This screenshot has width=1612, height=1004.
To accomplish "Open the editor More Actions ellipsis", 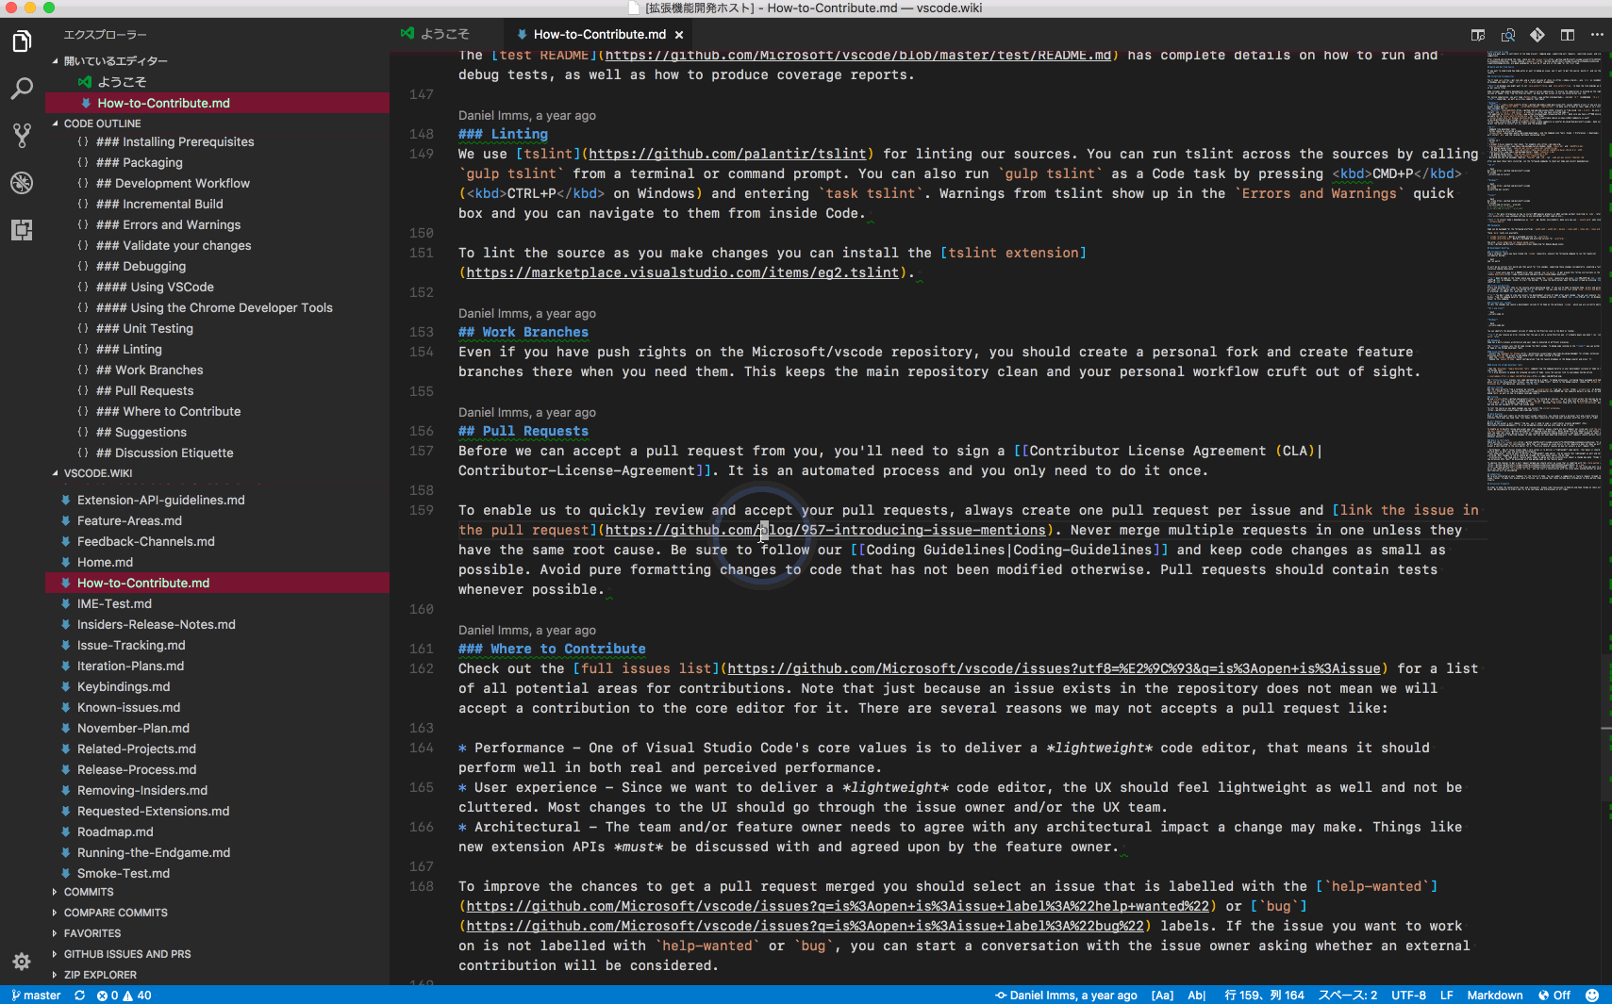I will 1597,35.
